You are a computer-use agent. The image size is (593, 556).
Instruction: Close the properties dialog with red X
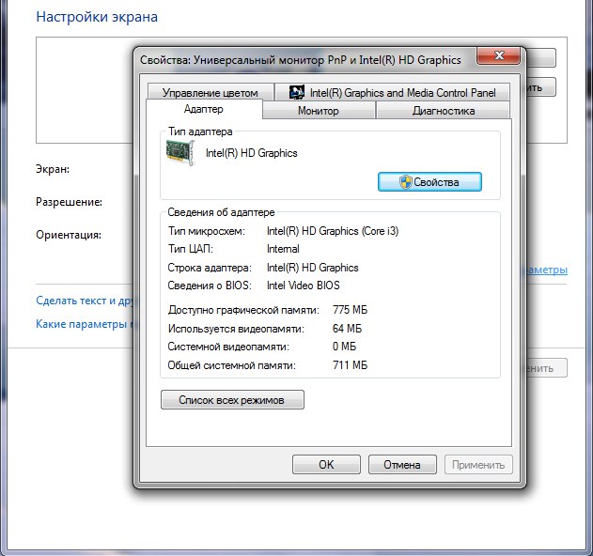tap(498, 56)
